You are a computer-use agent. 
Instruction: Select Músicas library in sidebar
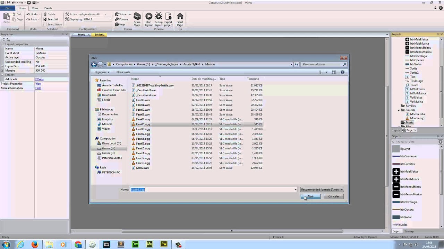click(107, 124)
